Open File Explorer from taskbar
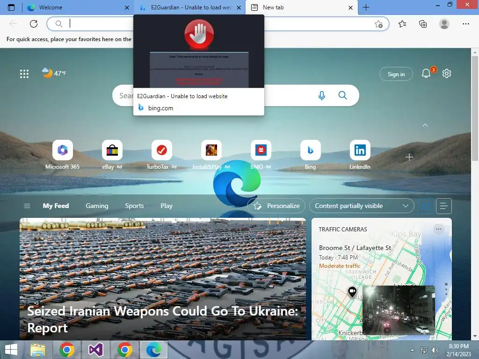The height and width of the screenshot is (359, 479). (38, 350)
